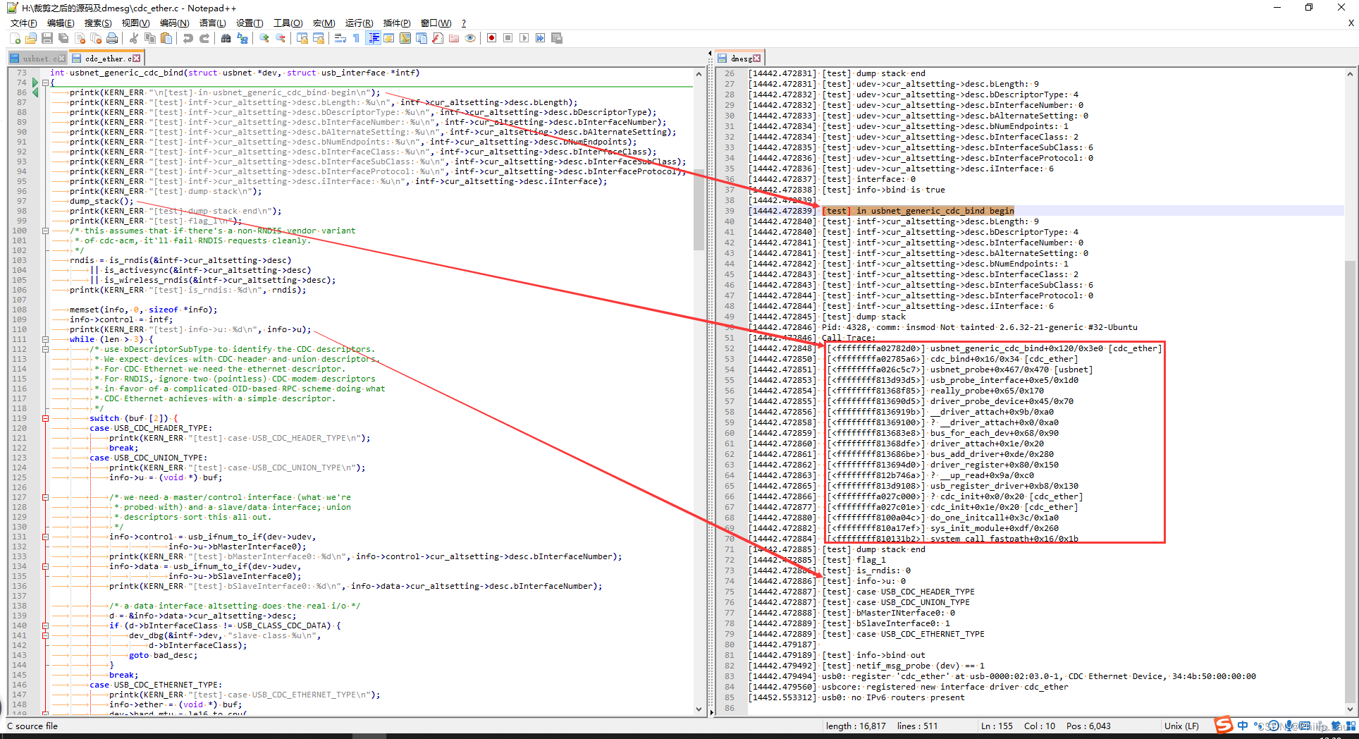Open Find using the binoculars icon

pos(226,38)
